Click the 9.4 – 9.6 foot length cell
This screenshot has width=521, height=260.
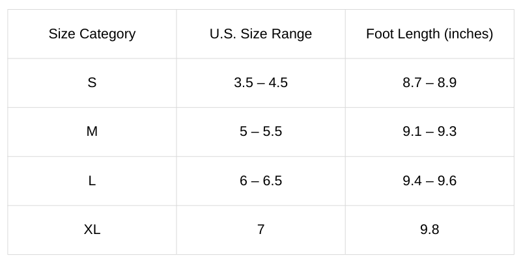[430, 181]
